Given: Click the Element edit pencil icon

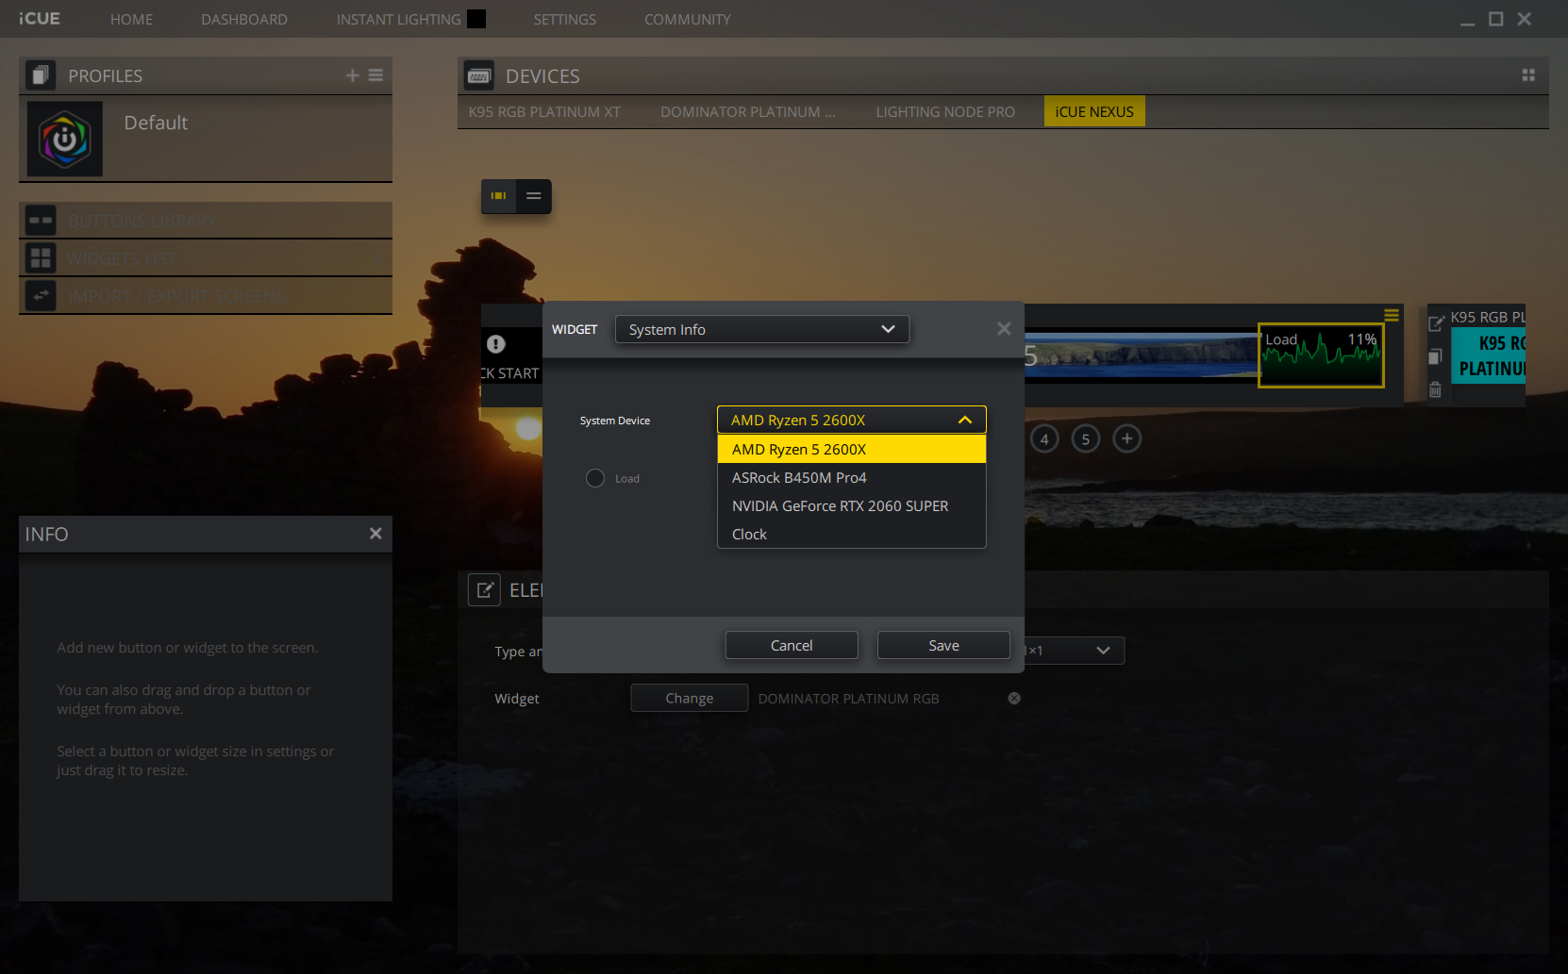Looking at the screenshot, I should point(485,590).
